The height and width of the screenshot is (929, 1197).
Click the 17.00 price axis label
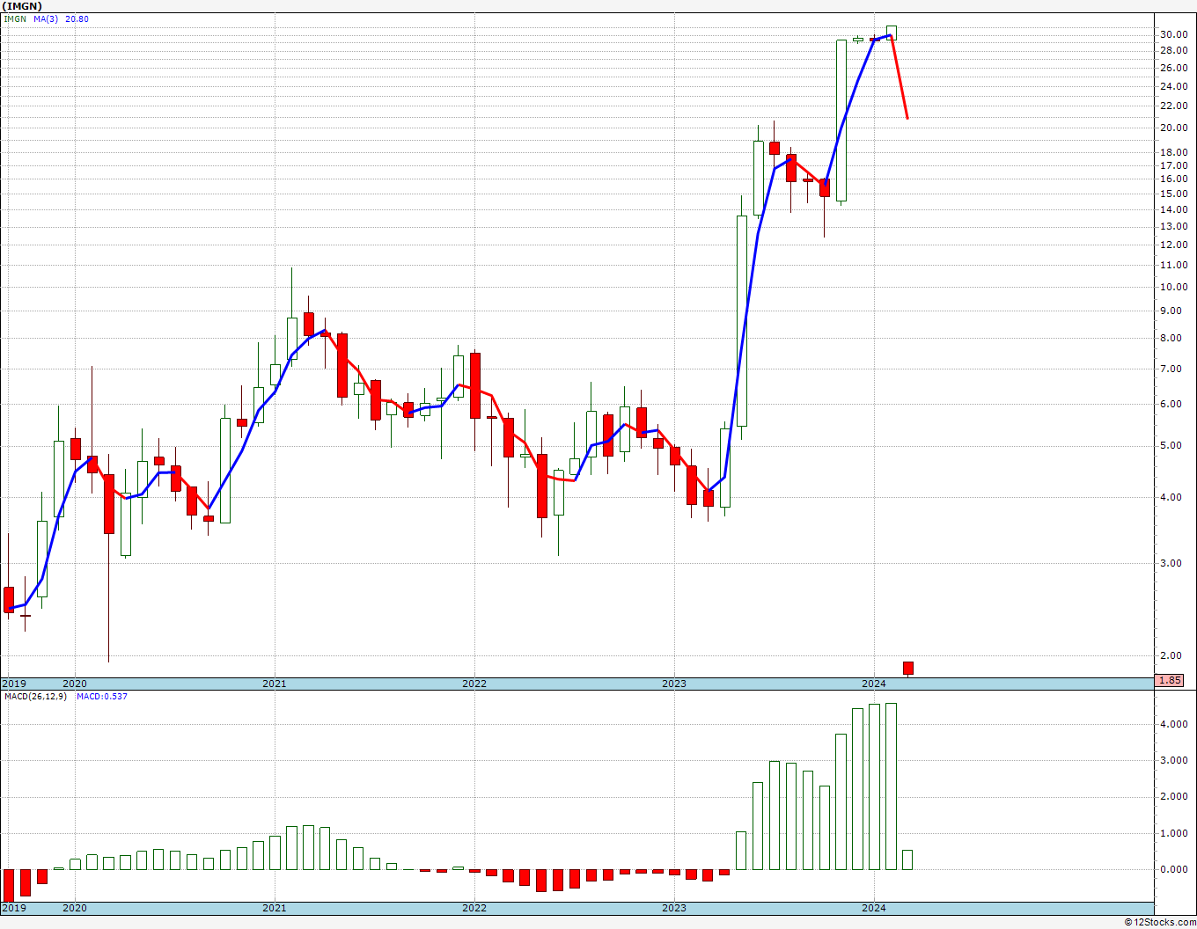click(1173, 165)
